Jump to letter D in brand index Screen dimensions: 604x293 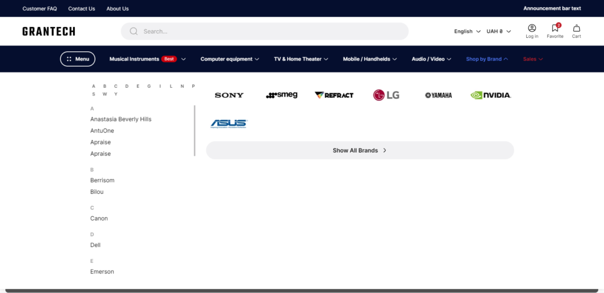click(127, 86)
